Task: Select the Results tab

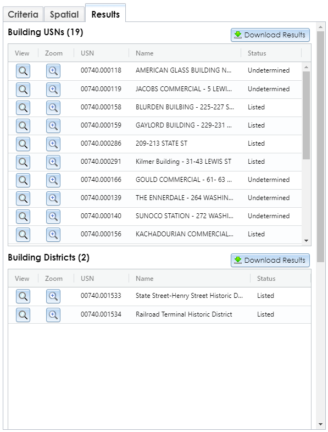Action: pyautogui.click(x=105, y=13)
